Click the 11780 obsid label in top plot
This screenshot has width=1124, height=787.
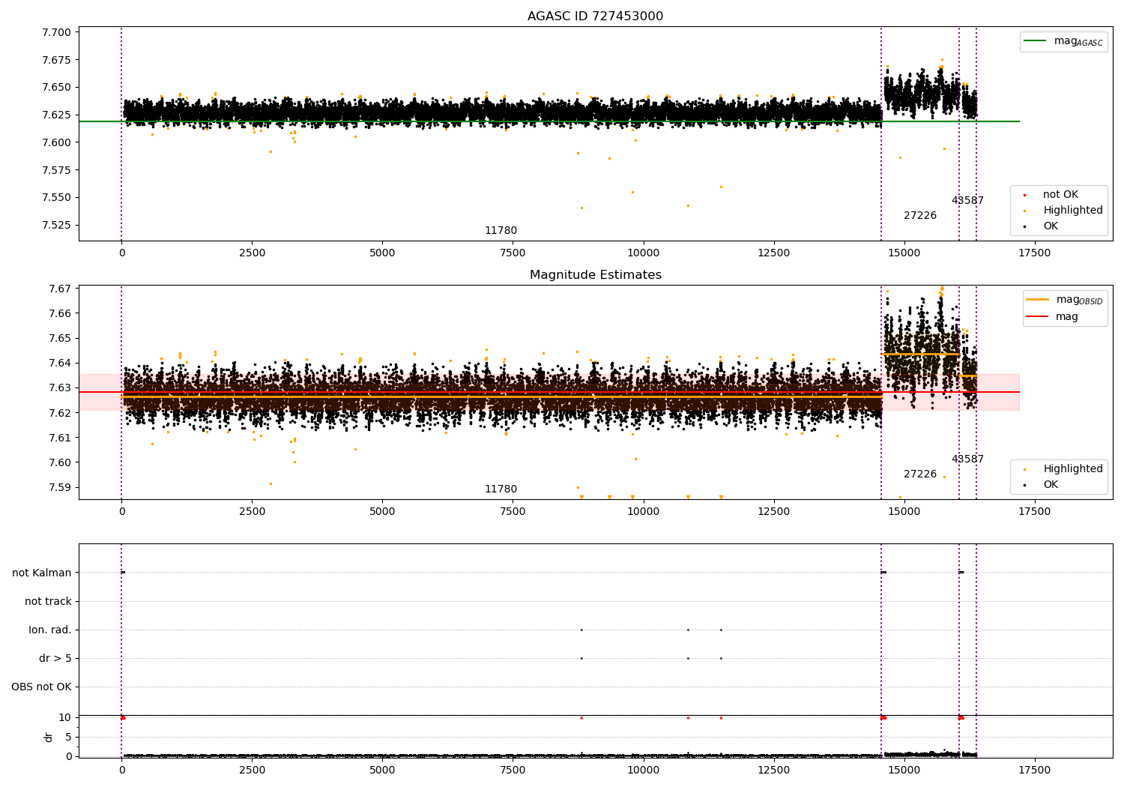(x=501, y=231)
